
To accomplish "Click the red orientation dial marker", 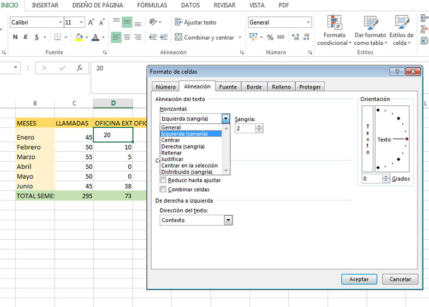I will (x=407, y=139).
